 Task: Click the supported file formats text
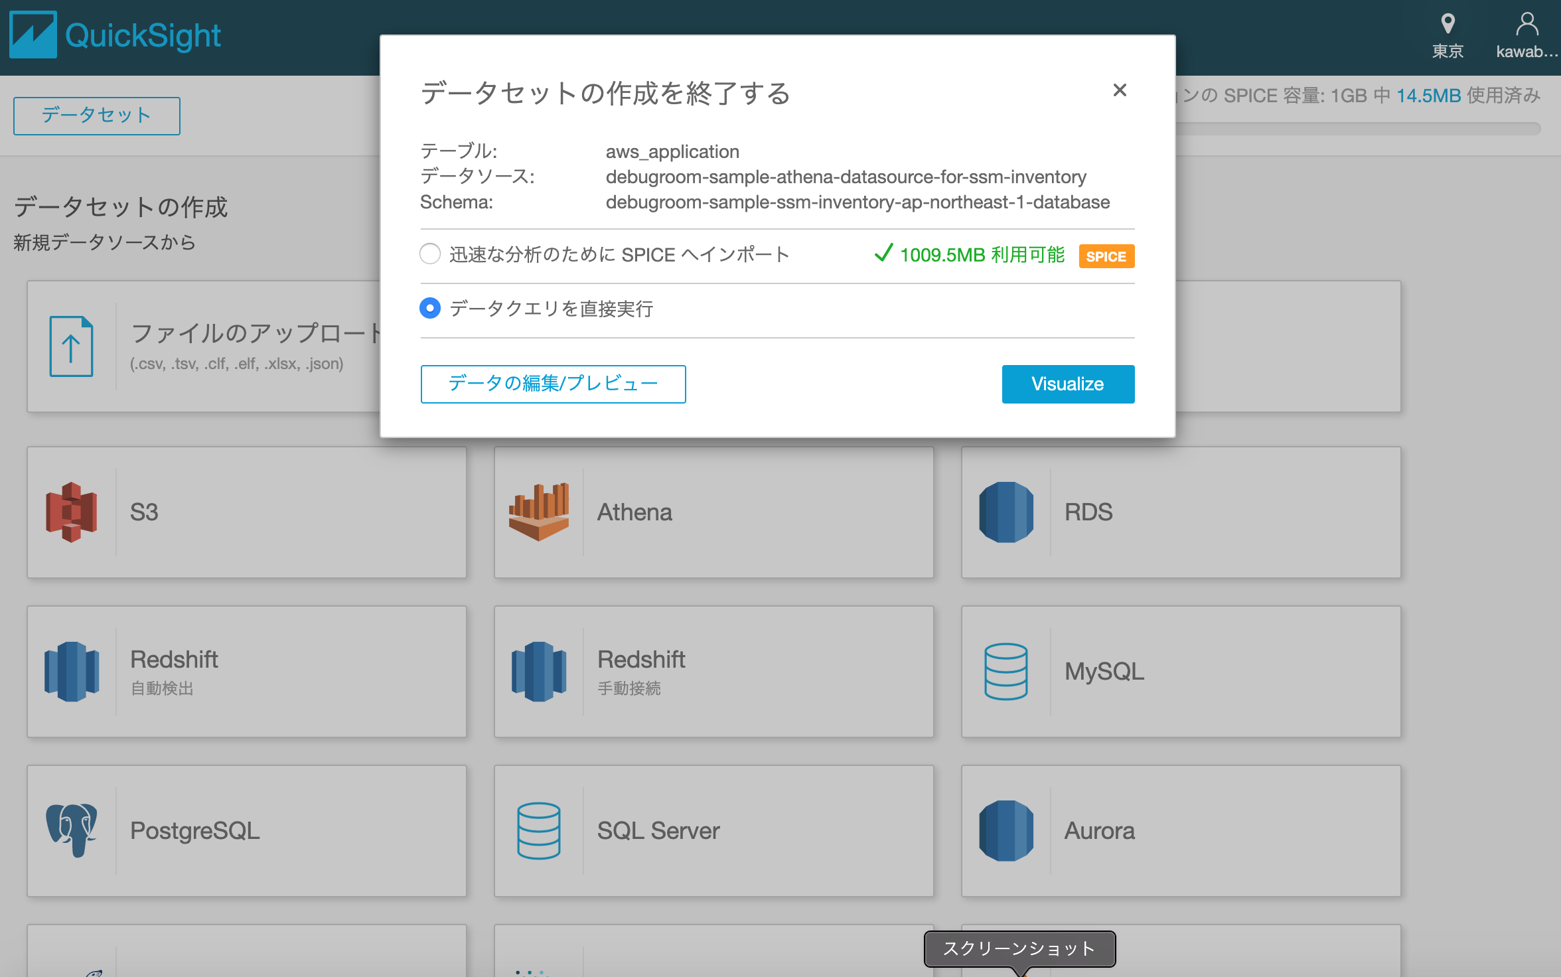click(x=237, y=364)
